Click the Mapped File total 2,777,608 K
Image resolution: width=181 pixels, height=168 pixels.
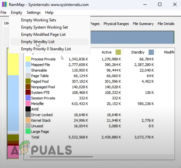coord(78,65)
